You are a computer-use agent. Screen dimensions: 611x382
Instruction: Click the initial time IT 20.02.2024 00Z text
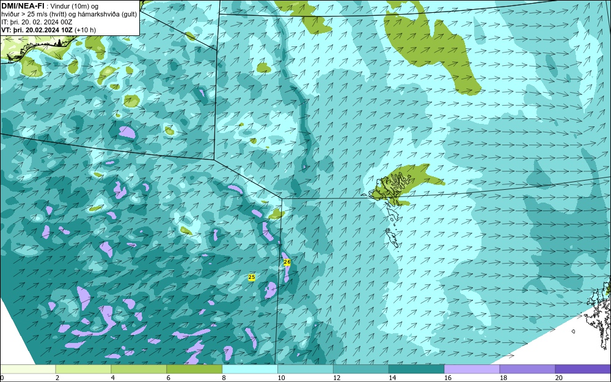37,22
